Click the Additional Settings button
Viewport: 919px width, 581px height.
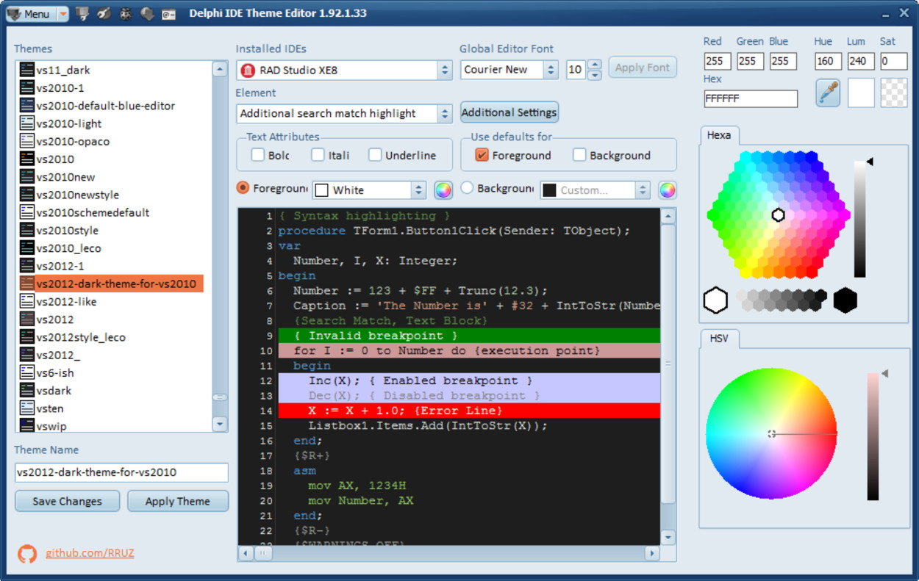point(509,112)
